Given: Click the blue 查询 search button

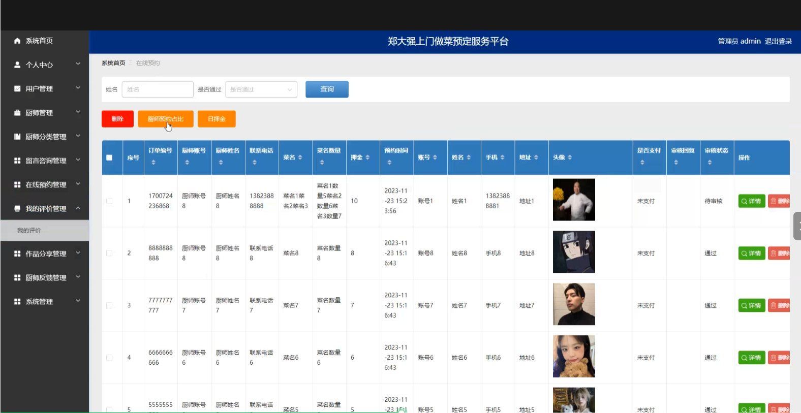Looking at the screenshot, I should [x=327, y=89].
